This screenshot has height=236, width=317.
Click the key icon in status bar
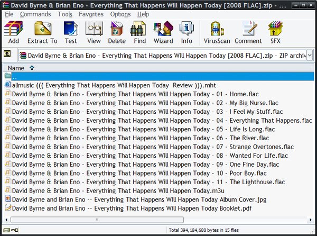click(15, 230)
